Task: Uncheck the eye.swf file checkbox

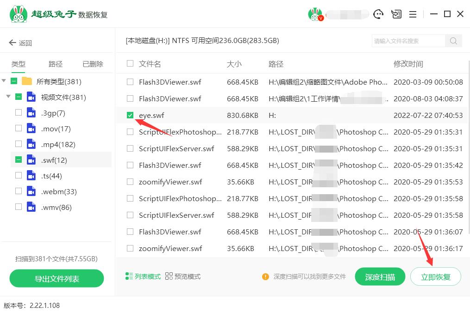Action: point(130,115)
